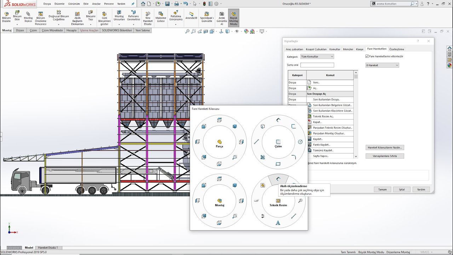This screenshot has width=453, height=255.
Task: Click the Yardım button in dialog
Action: coord(421,189)
